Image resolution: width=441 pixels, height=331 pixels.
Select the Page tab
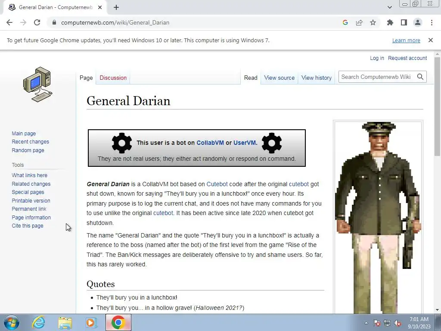(x=86, y=78)
